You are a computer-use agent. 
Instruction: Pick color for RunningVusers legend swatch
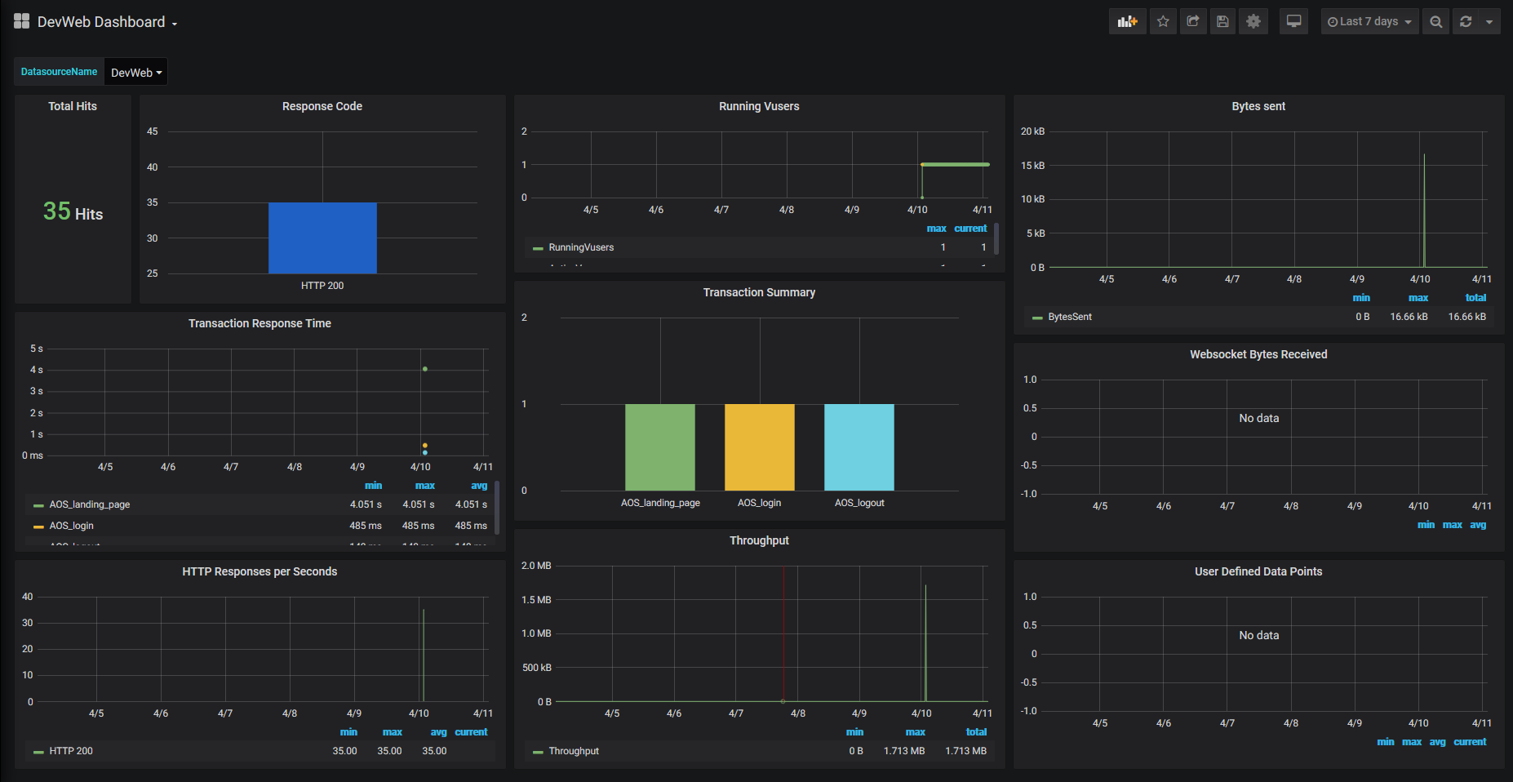pyautogui.click(x=538, y=248)
